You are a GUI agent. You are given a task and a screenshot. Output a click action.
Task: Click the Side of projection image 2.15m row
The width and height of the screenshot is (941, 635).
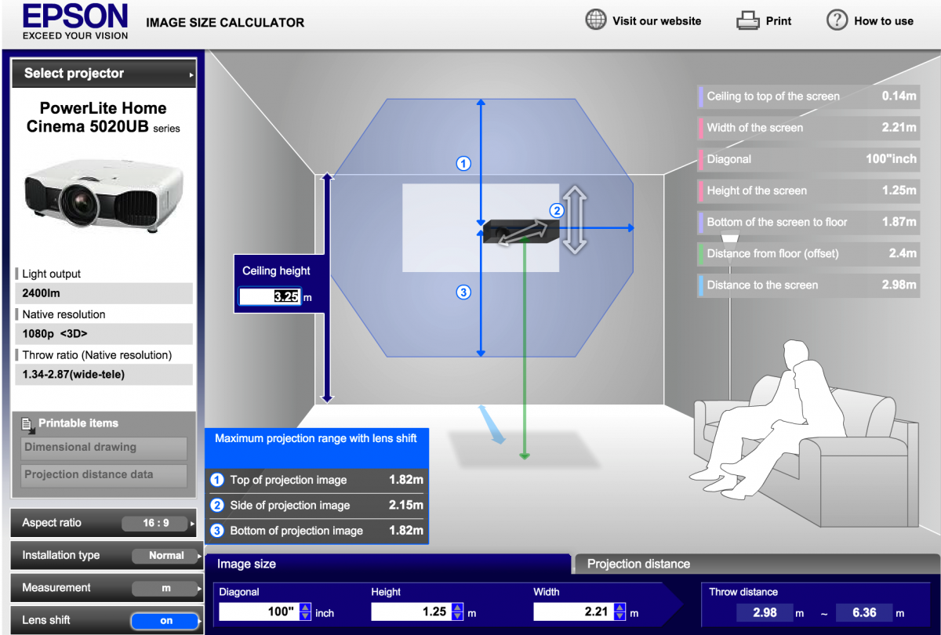pyautogui.click(x=317, y=506)
